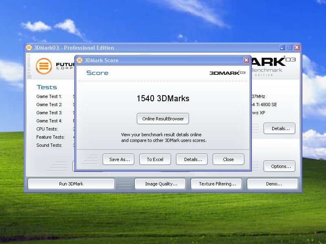
Task: Click the system Details... button in the main window
Action: click(280, 129)
